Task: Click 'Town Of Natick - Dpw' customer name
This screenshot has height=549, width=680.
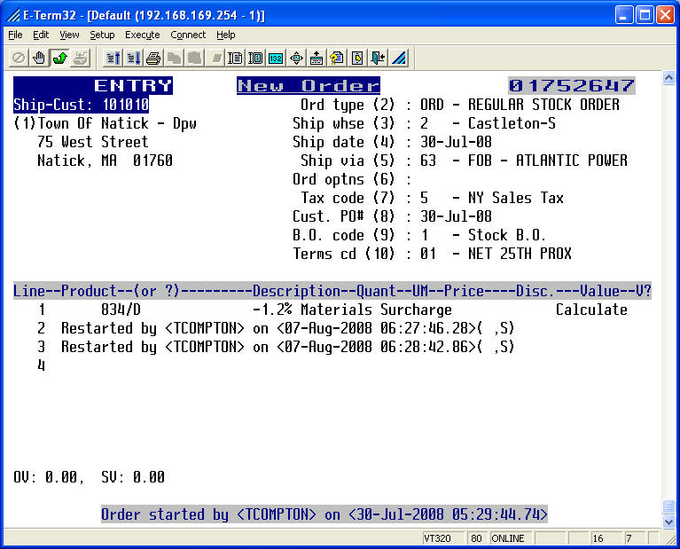Action: click(117, 123)
